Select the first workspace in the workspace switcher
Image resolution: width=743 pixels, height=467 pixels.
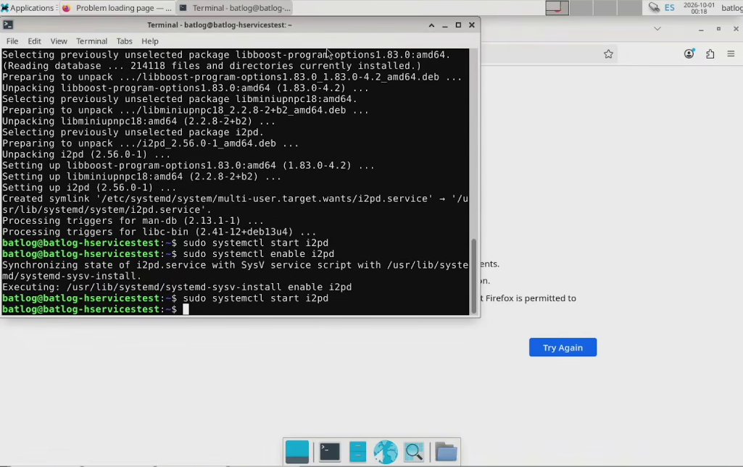(557, 7)
